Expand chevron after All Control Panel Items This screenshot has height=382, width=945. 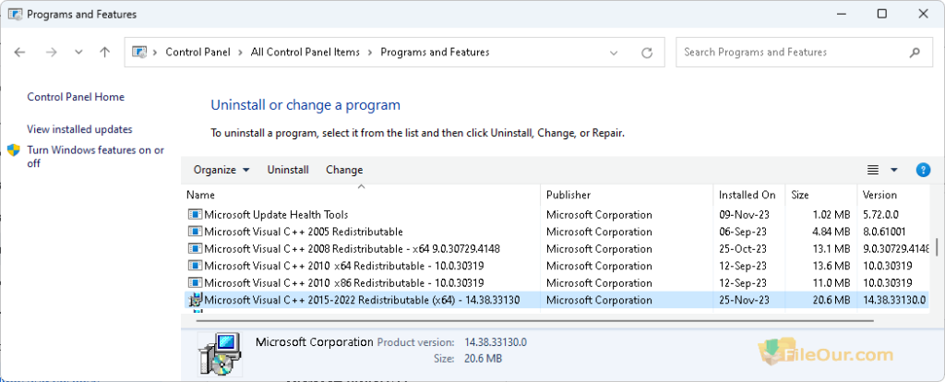click(370, 53)
